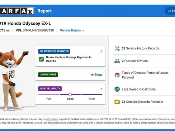Click the Great reliability label

click(92, 99)
